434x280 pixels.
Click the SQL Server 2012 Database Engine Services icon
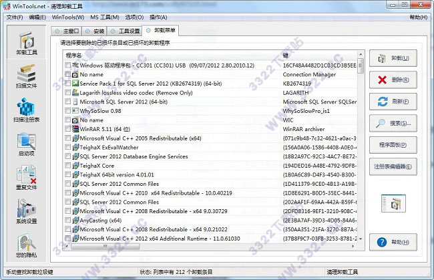[75, 156]
